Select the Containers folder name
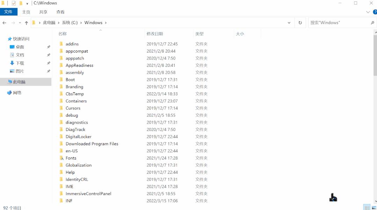This screenshot has width=377, height=210. pyautogui.click(x=76, y=101)
